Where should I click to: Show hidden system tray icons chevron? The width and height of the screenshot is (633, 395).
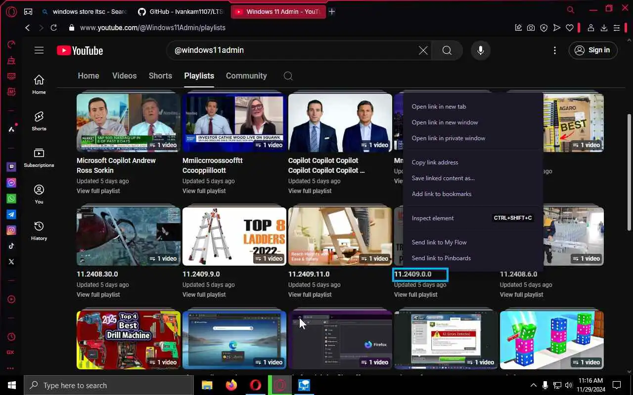(533, 386)
